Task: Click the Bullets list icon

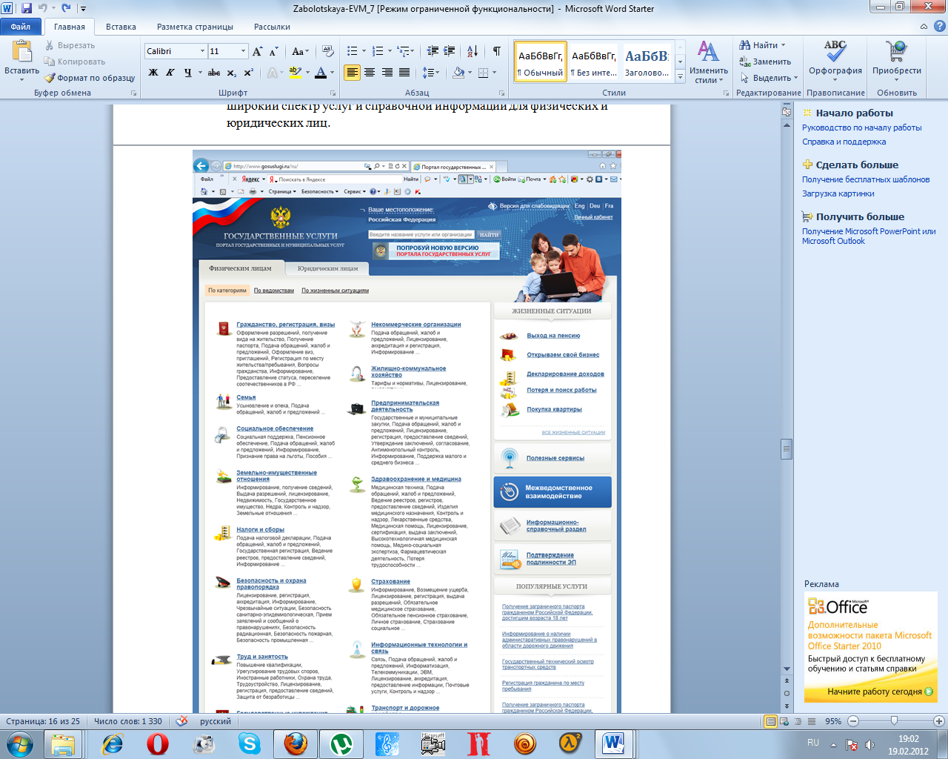Action: pyautogui.click(x=353, y=51)
